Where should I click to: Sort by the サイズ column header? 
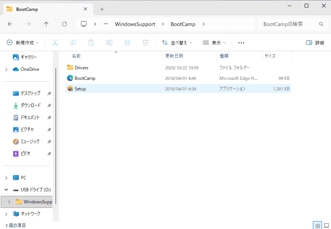pos(270,56)
